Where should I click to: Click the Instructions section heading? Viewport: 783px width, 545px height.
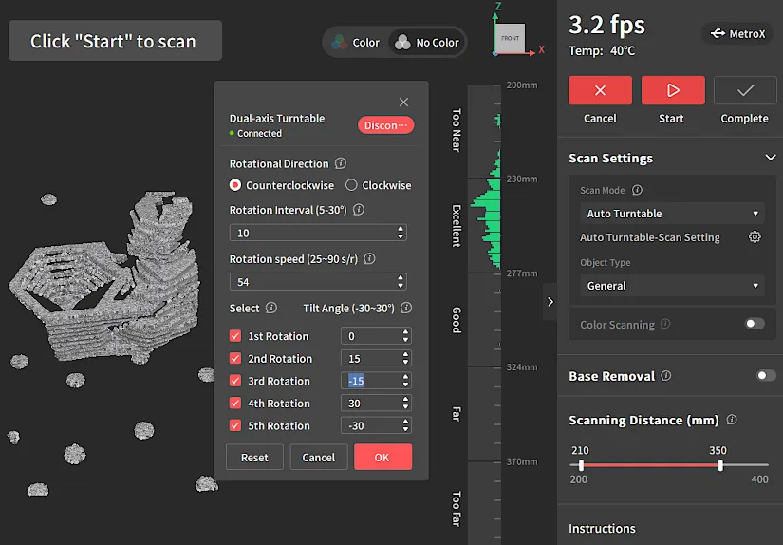click(602, 528)
